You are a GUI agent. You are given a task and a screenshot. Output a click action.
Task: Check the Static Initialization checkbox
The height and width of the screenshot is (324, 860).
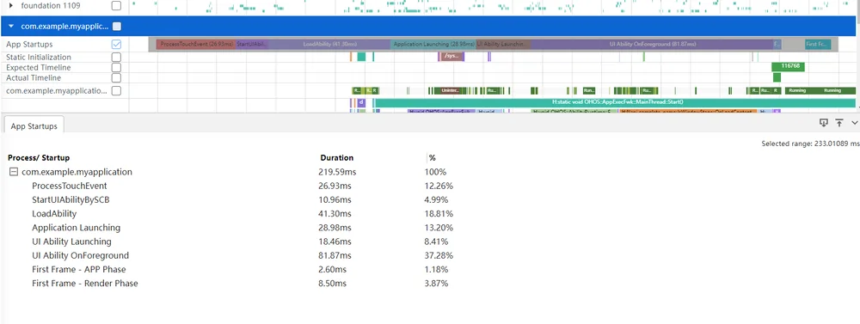[x=116, y=57]
